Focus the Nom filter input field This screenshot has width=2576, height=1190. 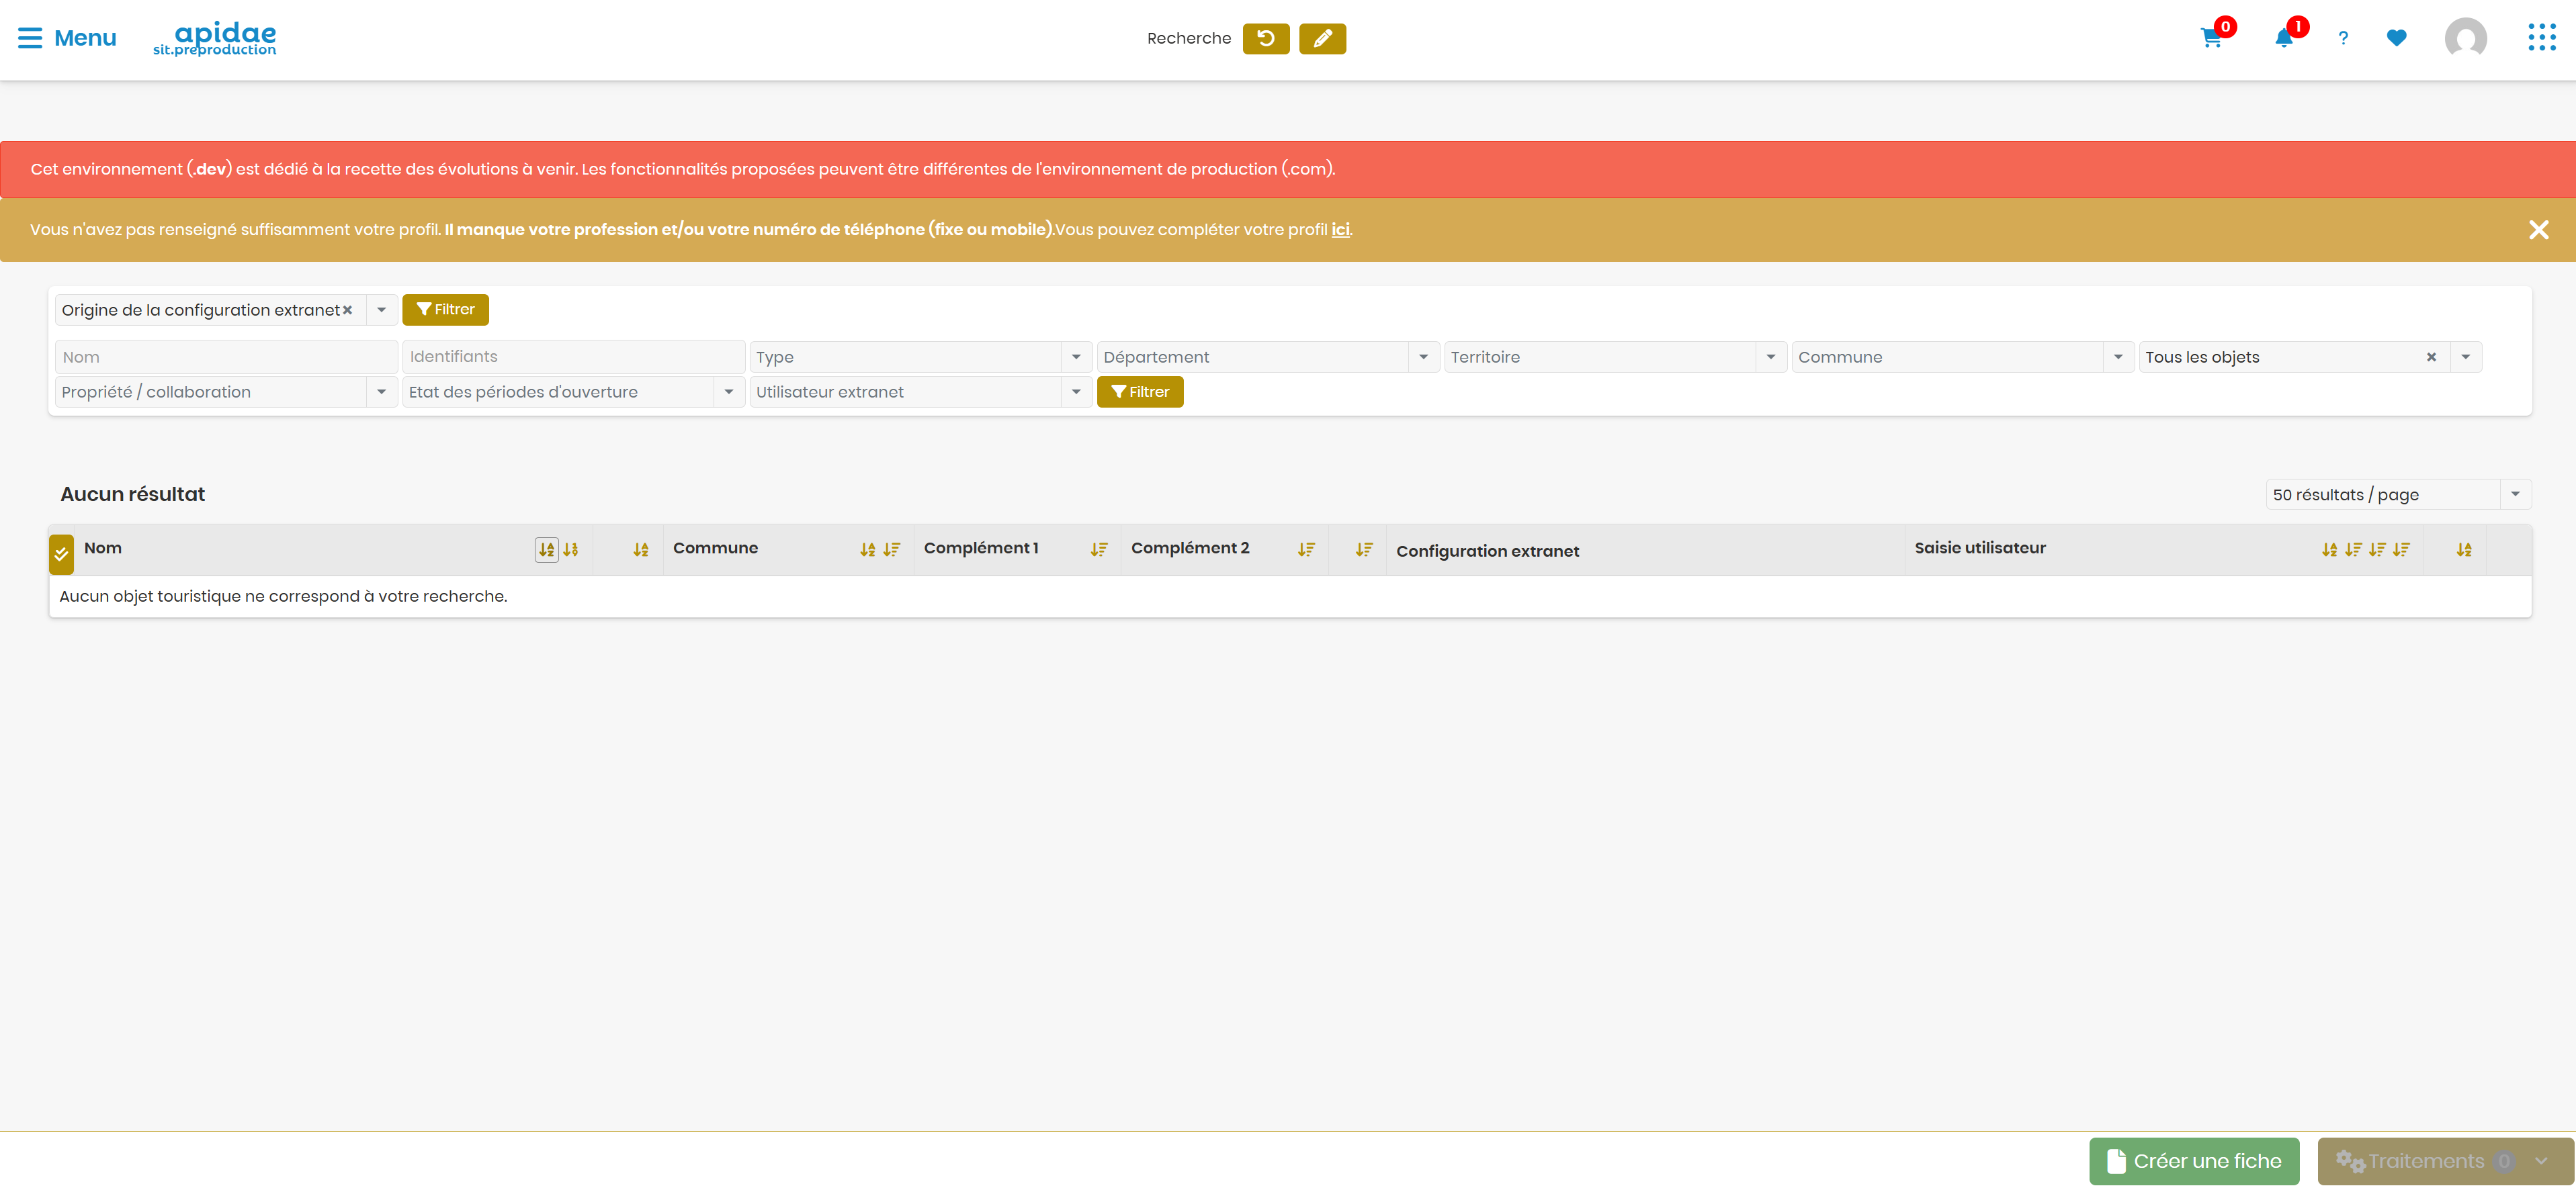pos(226,357)
